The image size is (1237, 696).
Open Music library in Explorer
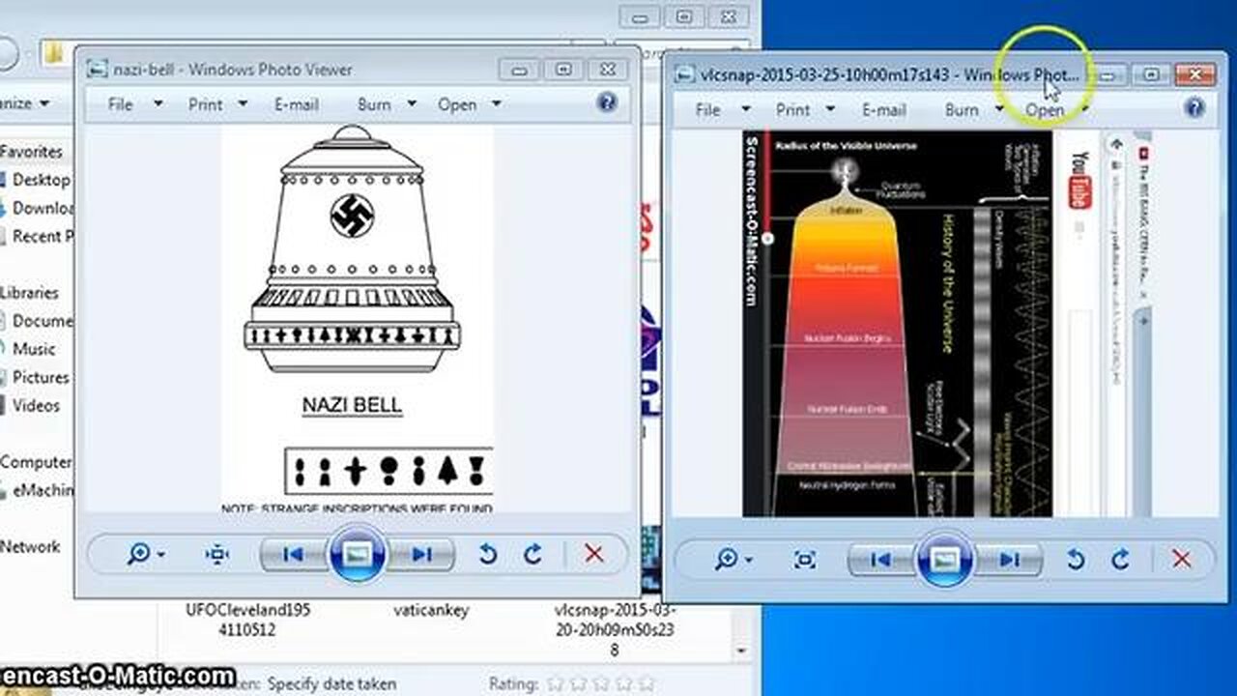pos(33,349)
